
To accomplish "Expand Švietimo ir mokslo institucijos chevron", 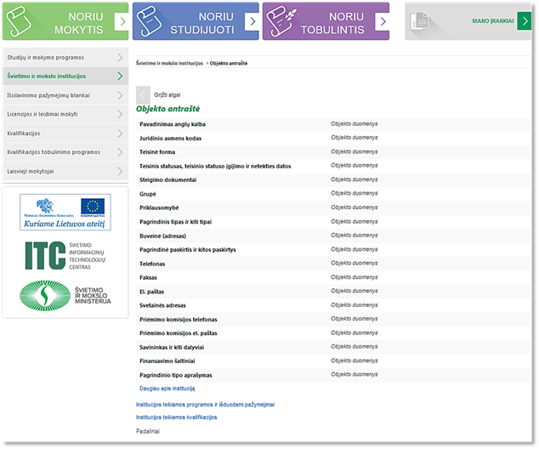I will coord(120,76).
